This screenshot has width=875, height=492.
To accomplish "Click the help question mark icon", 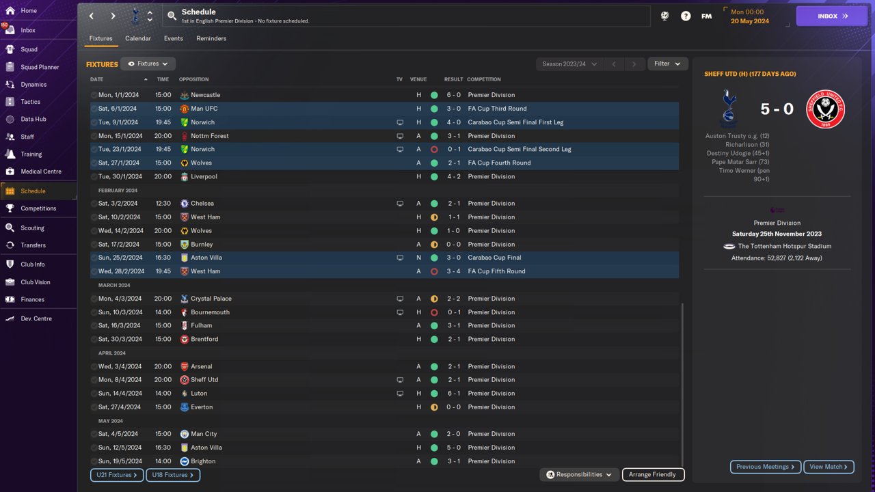I will tap(686, 16).
